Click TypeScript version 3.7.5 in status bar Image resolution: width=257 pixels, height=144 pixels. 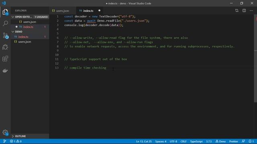pos(209,141)
